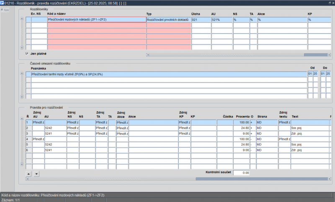Click Zdroj textu cell 'Převzít z' in rule row 4
Viewport: 335px width, 202px height.
(284, 139)
